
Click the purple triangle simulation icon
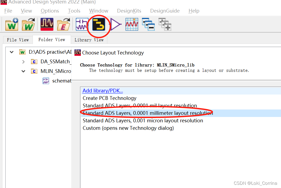[116, 24]
